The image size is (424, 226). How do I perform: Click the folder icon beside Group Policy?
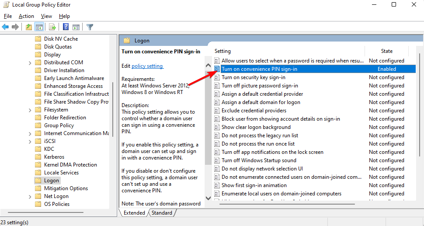point(38,125)
